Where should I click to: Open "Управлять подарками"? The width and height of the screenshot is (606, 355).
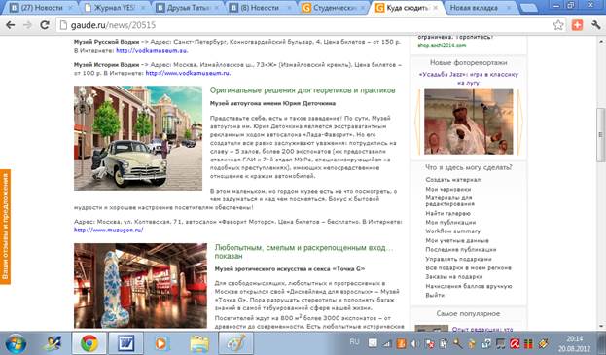pyautogui.click(x=458, y=259)
